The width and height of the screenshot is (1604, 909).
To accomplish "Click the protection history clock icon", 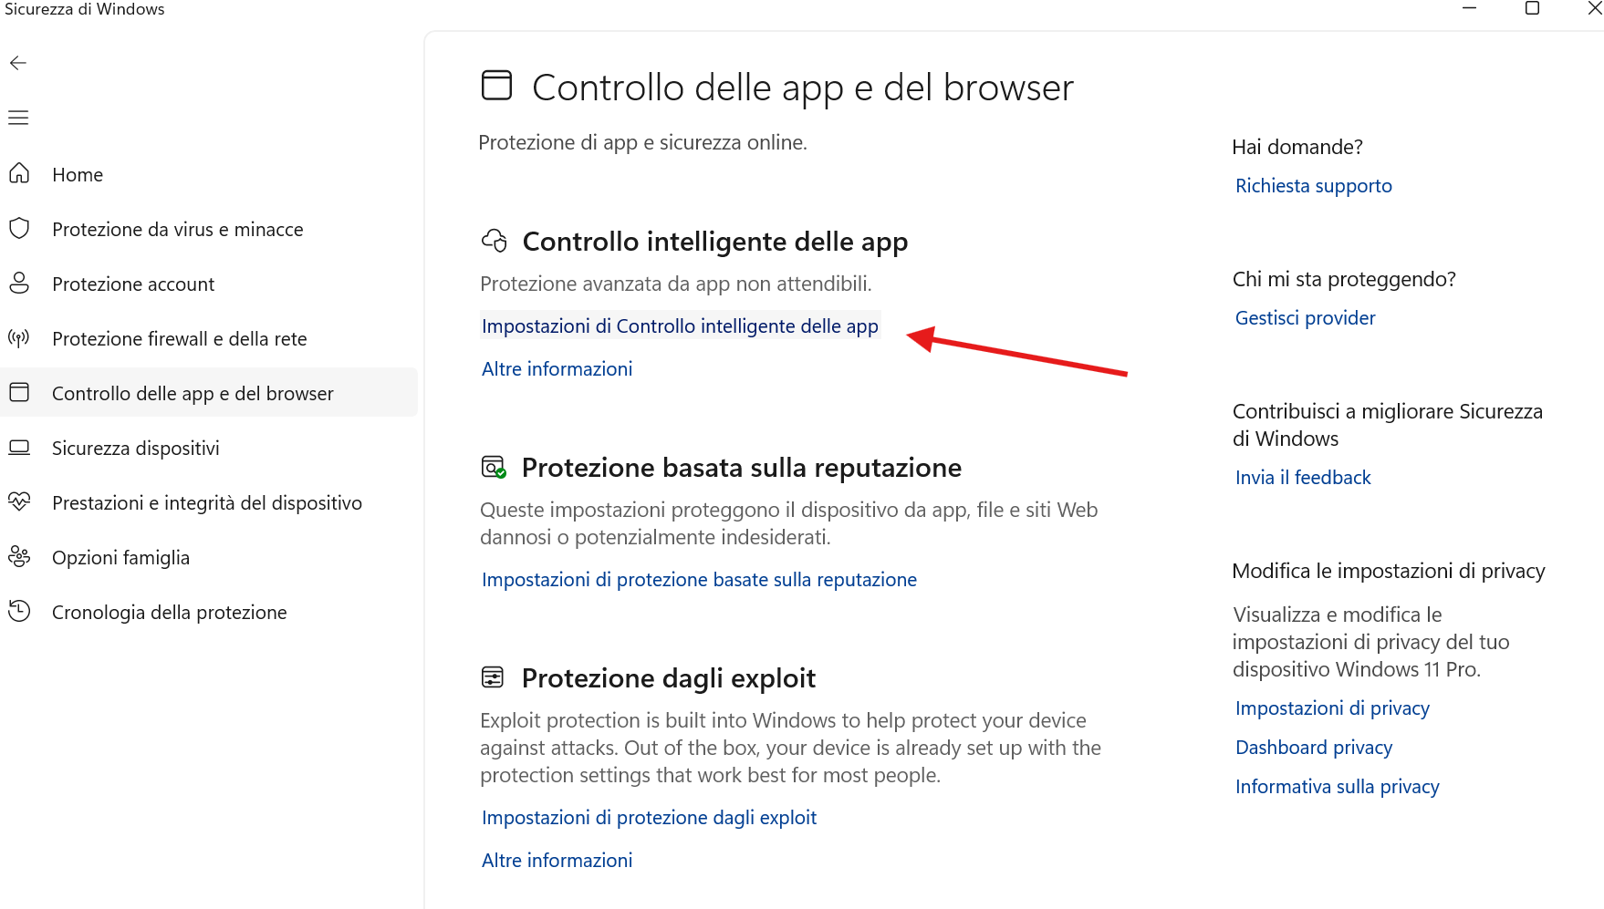I will (19, 611).
